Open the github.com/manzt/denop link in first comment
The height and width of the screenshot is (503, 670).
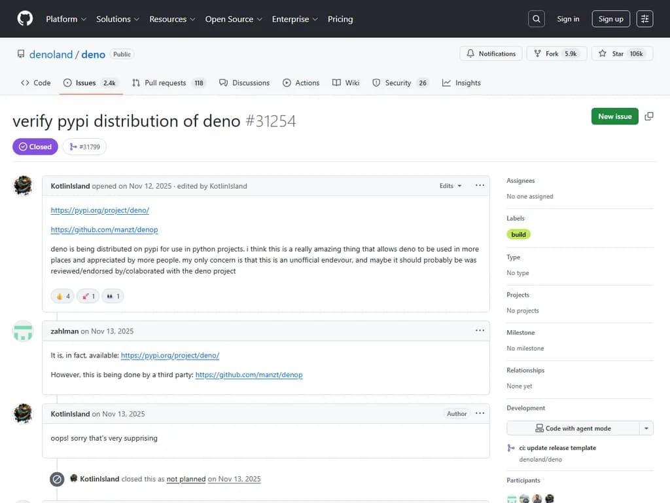(104, 230)
